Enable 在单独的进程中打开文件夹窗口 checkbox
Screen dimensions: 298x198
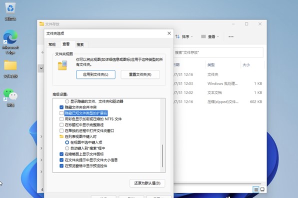point(61,131)
